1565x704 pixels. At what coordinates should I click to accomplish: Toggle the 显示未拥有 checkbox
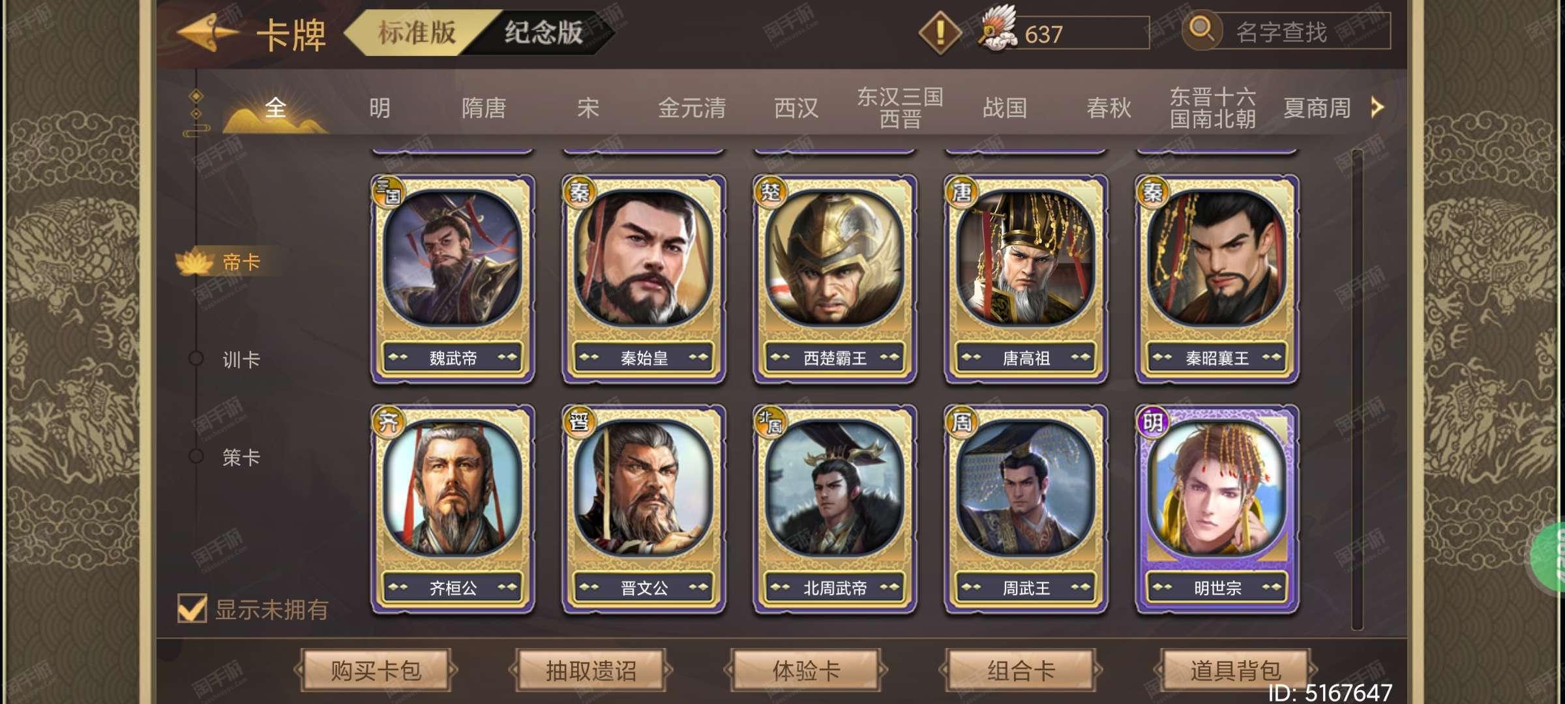(x=192, y=608)
